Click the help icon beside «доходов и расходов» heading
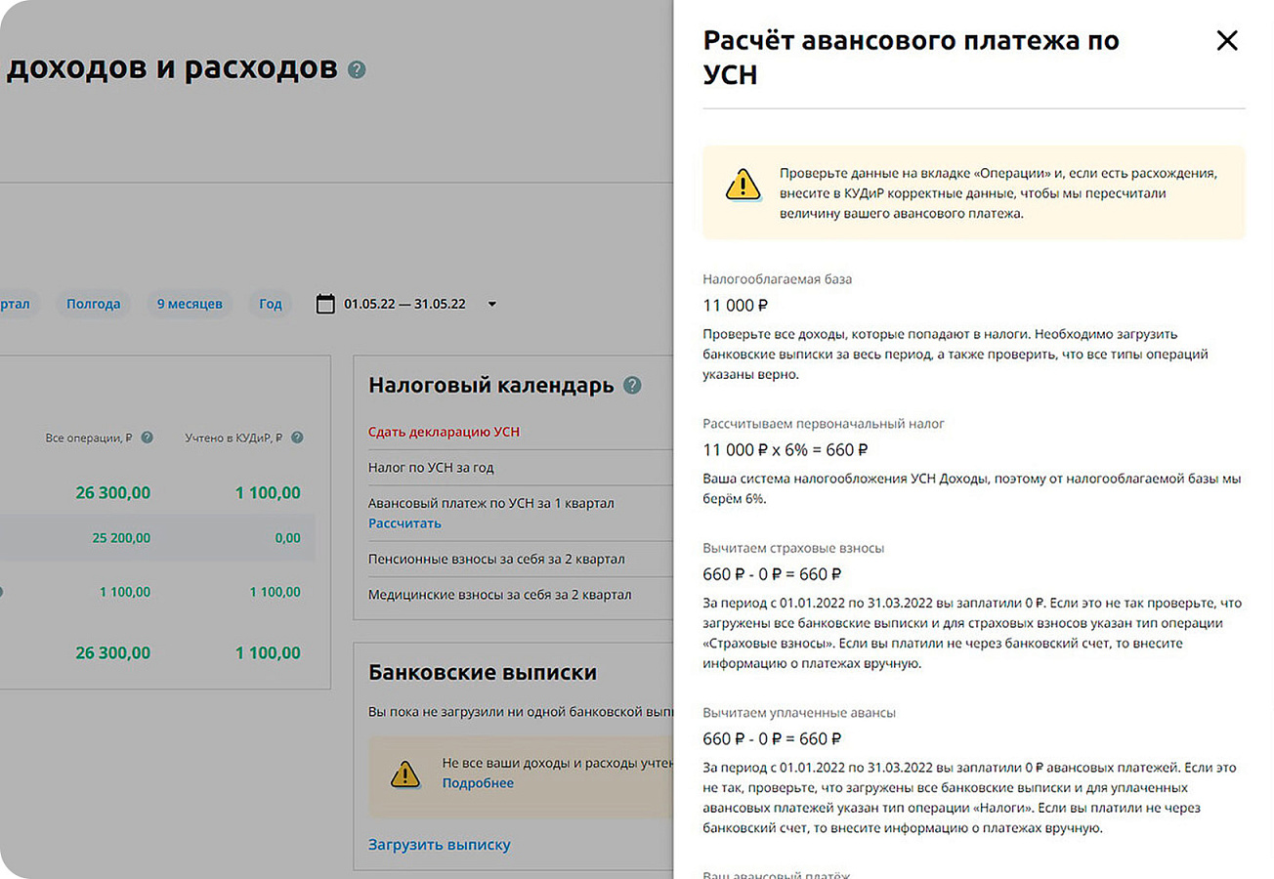The height and width of the screenshot is (879, 1274). (357, 70)
